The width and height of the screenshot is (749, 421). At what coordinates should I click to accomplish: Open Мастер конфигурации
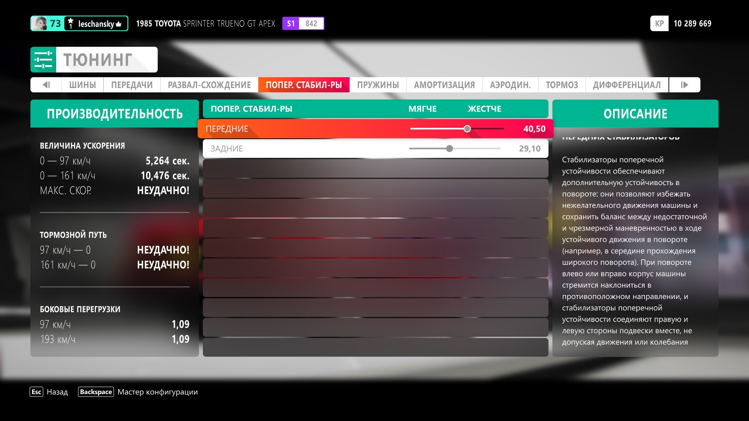coord(157,392)
